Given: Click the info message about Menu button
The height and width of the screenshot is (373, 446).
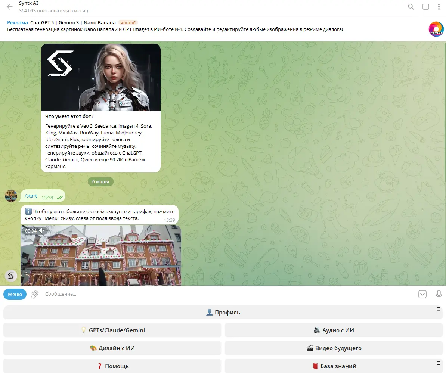Looking at the screenshot, I should click(100, 215).
